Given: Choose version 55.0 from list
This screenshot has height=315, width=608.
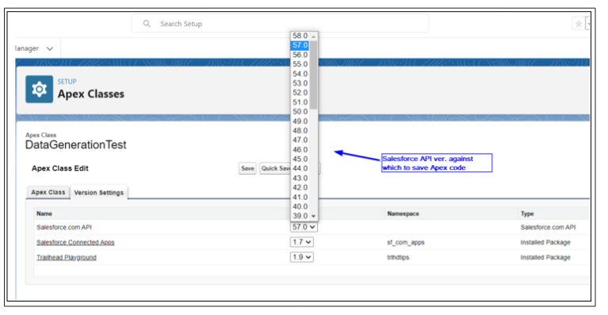Looking at the screenshot, I should [300, 64].
